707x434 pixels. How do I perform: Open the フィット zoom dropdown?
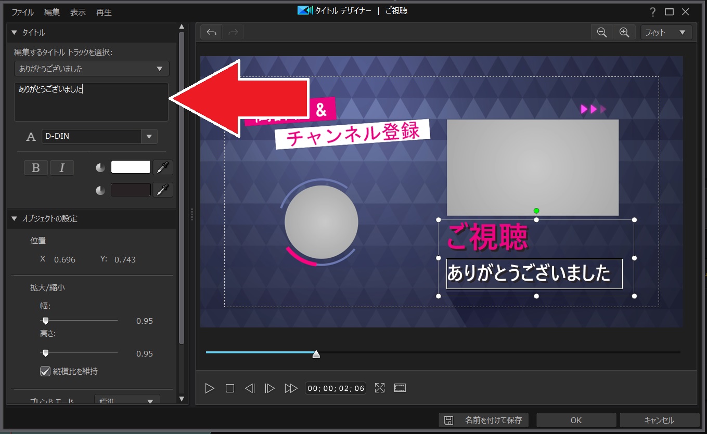[666, 32]
